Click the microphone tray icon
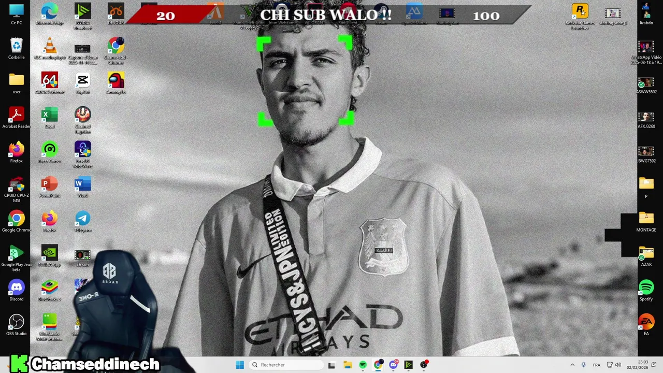The height and width of the screenshot is (373, 663). click(x=583, y=365)
